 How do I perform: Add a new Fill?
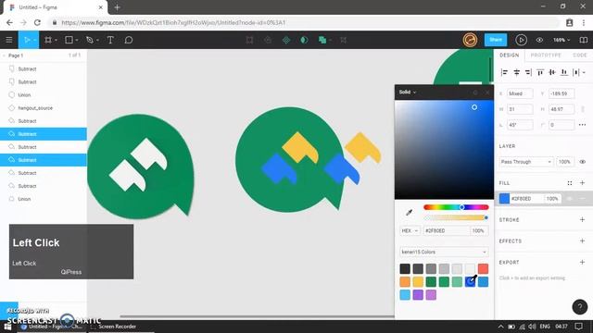583,183
